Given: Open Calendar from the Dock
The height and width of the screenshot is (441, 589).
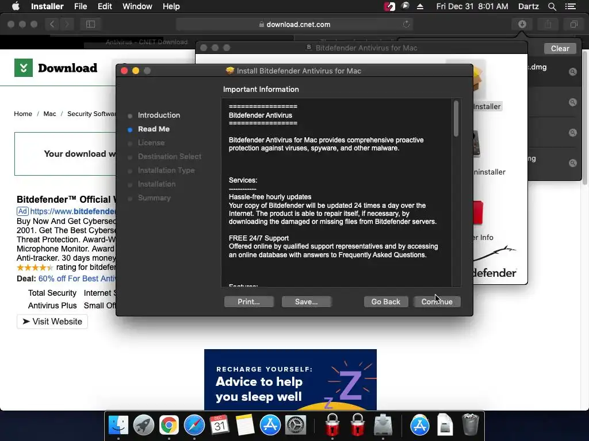Looking at the screenshot, I should pos(219,425).
